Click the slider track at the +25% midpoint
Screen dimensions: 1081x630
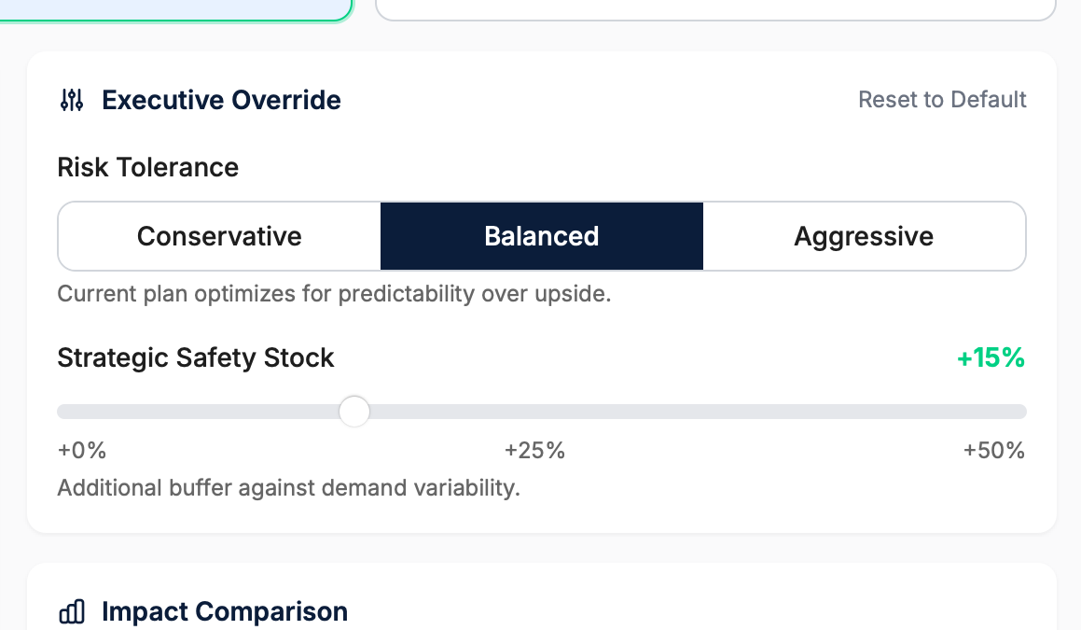541,411
